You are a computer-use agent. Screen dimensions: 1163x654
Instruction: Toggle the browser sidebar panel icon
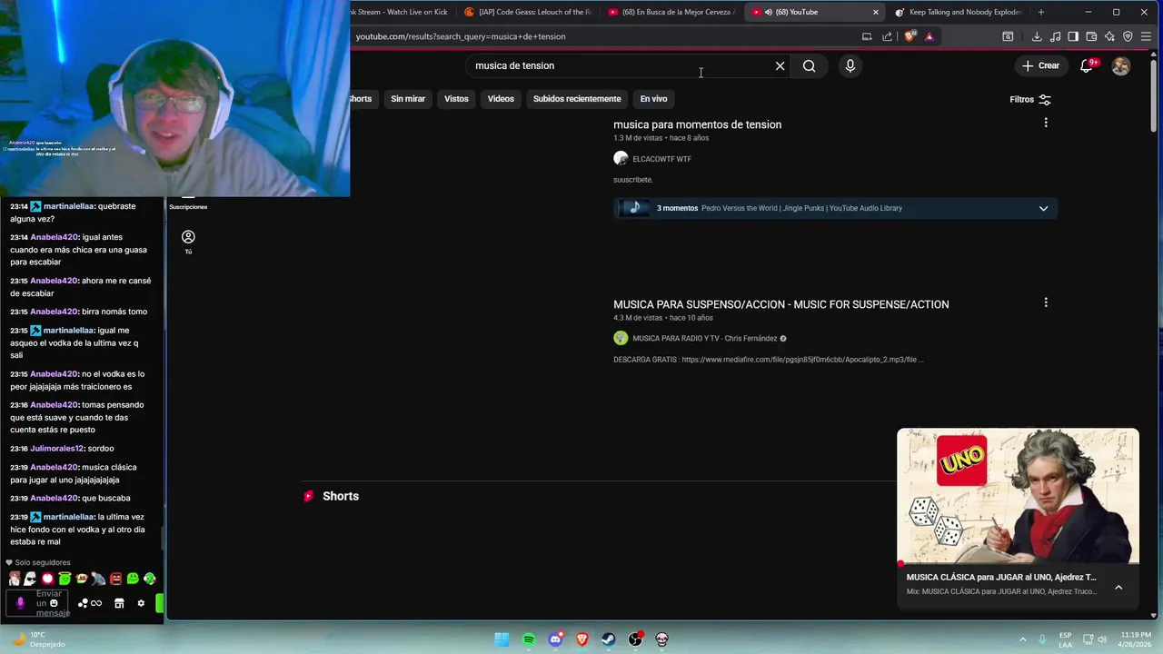(x=1073, y=36)
